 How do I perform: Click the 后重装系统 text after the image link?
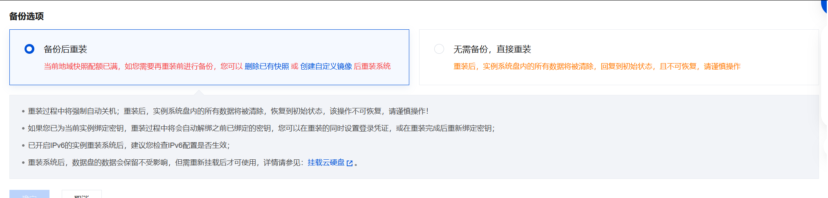point(372,66)
